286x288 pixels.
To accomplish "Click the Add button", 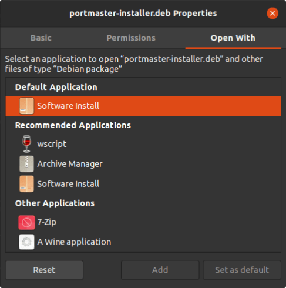I will 160,270.
